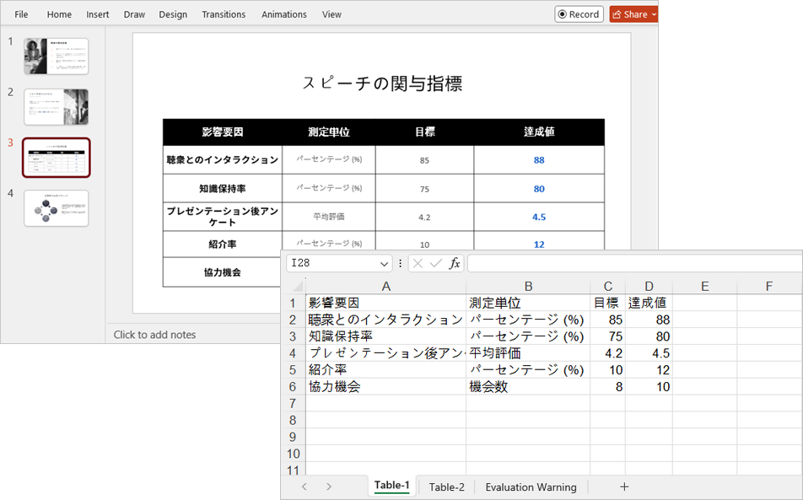The width and height of the screenshot is (803, 500).
Task: Switch to the Insert tab
Action: click(97, 14)
